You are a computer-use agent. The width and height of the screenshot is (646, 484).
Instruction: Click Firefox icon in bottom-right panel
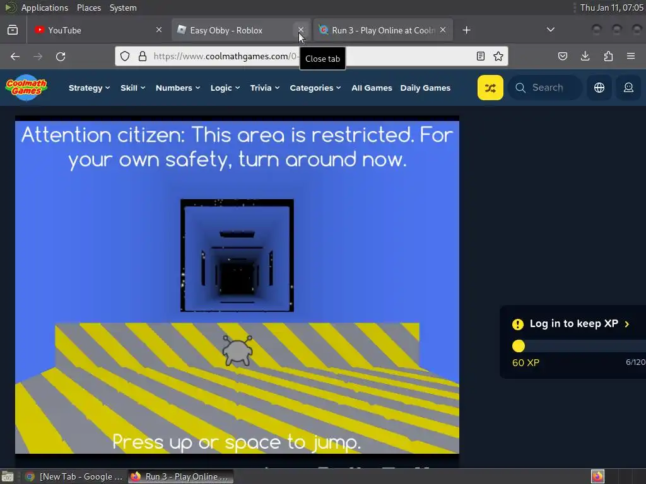[x=597, y=476]
